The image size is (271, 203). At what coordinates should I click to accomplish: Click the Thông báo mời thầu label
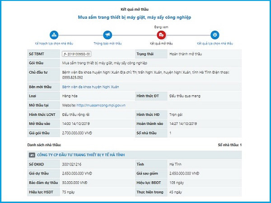[x=107, y=43]
